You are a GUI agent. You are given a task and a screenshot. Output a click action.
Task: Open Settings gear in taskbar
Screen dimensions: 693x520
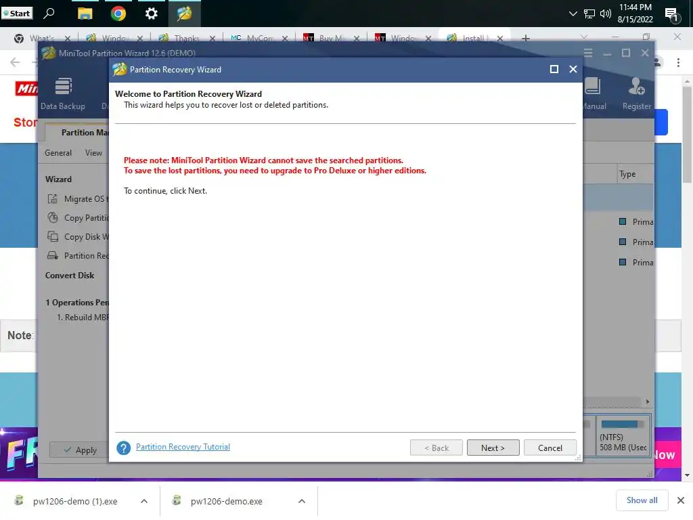click(151, 14)
